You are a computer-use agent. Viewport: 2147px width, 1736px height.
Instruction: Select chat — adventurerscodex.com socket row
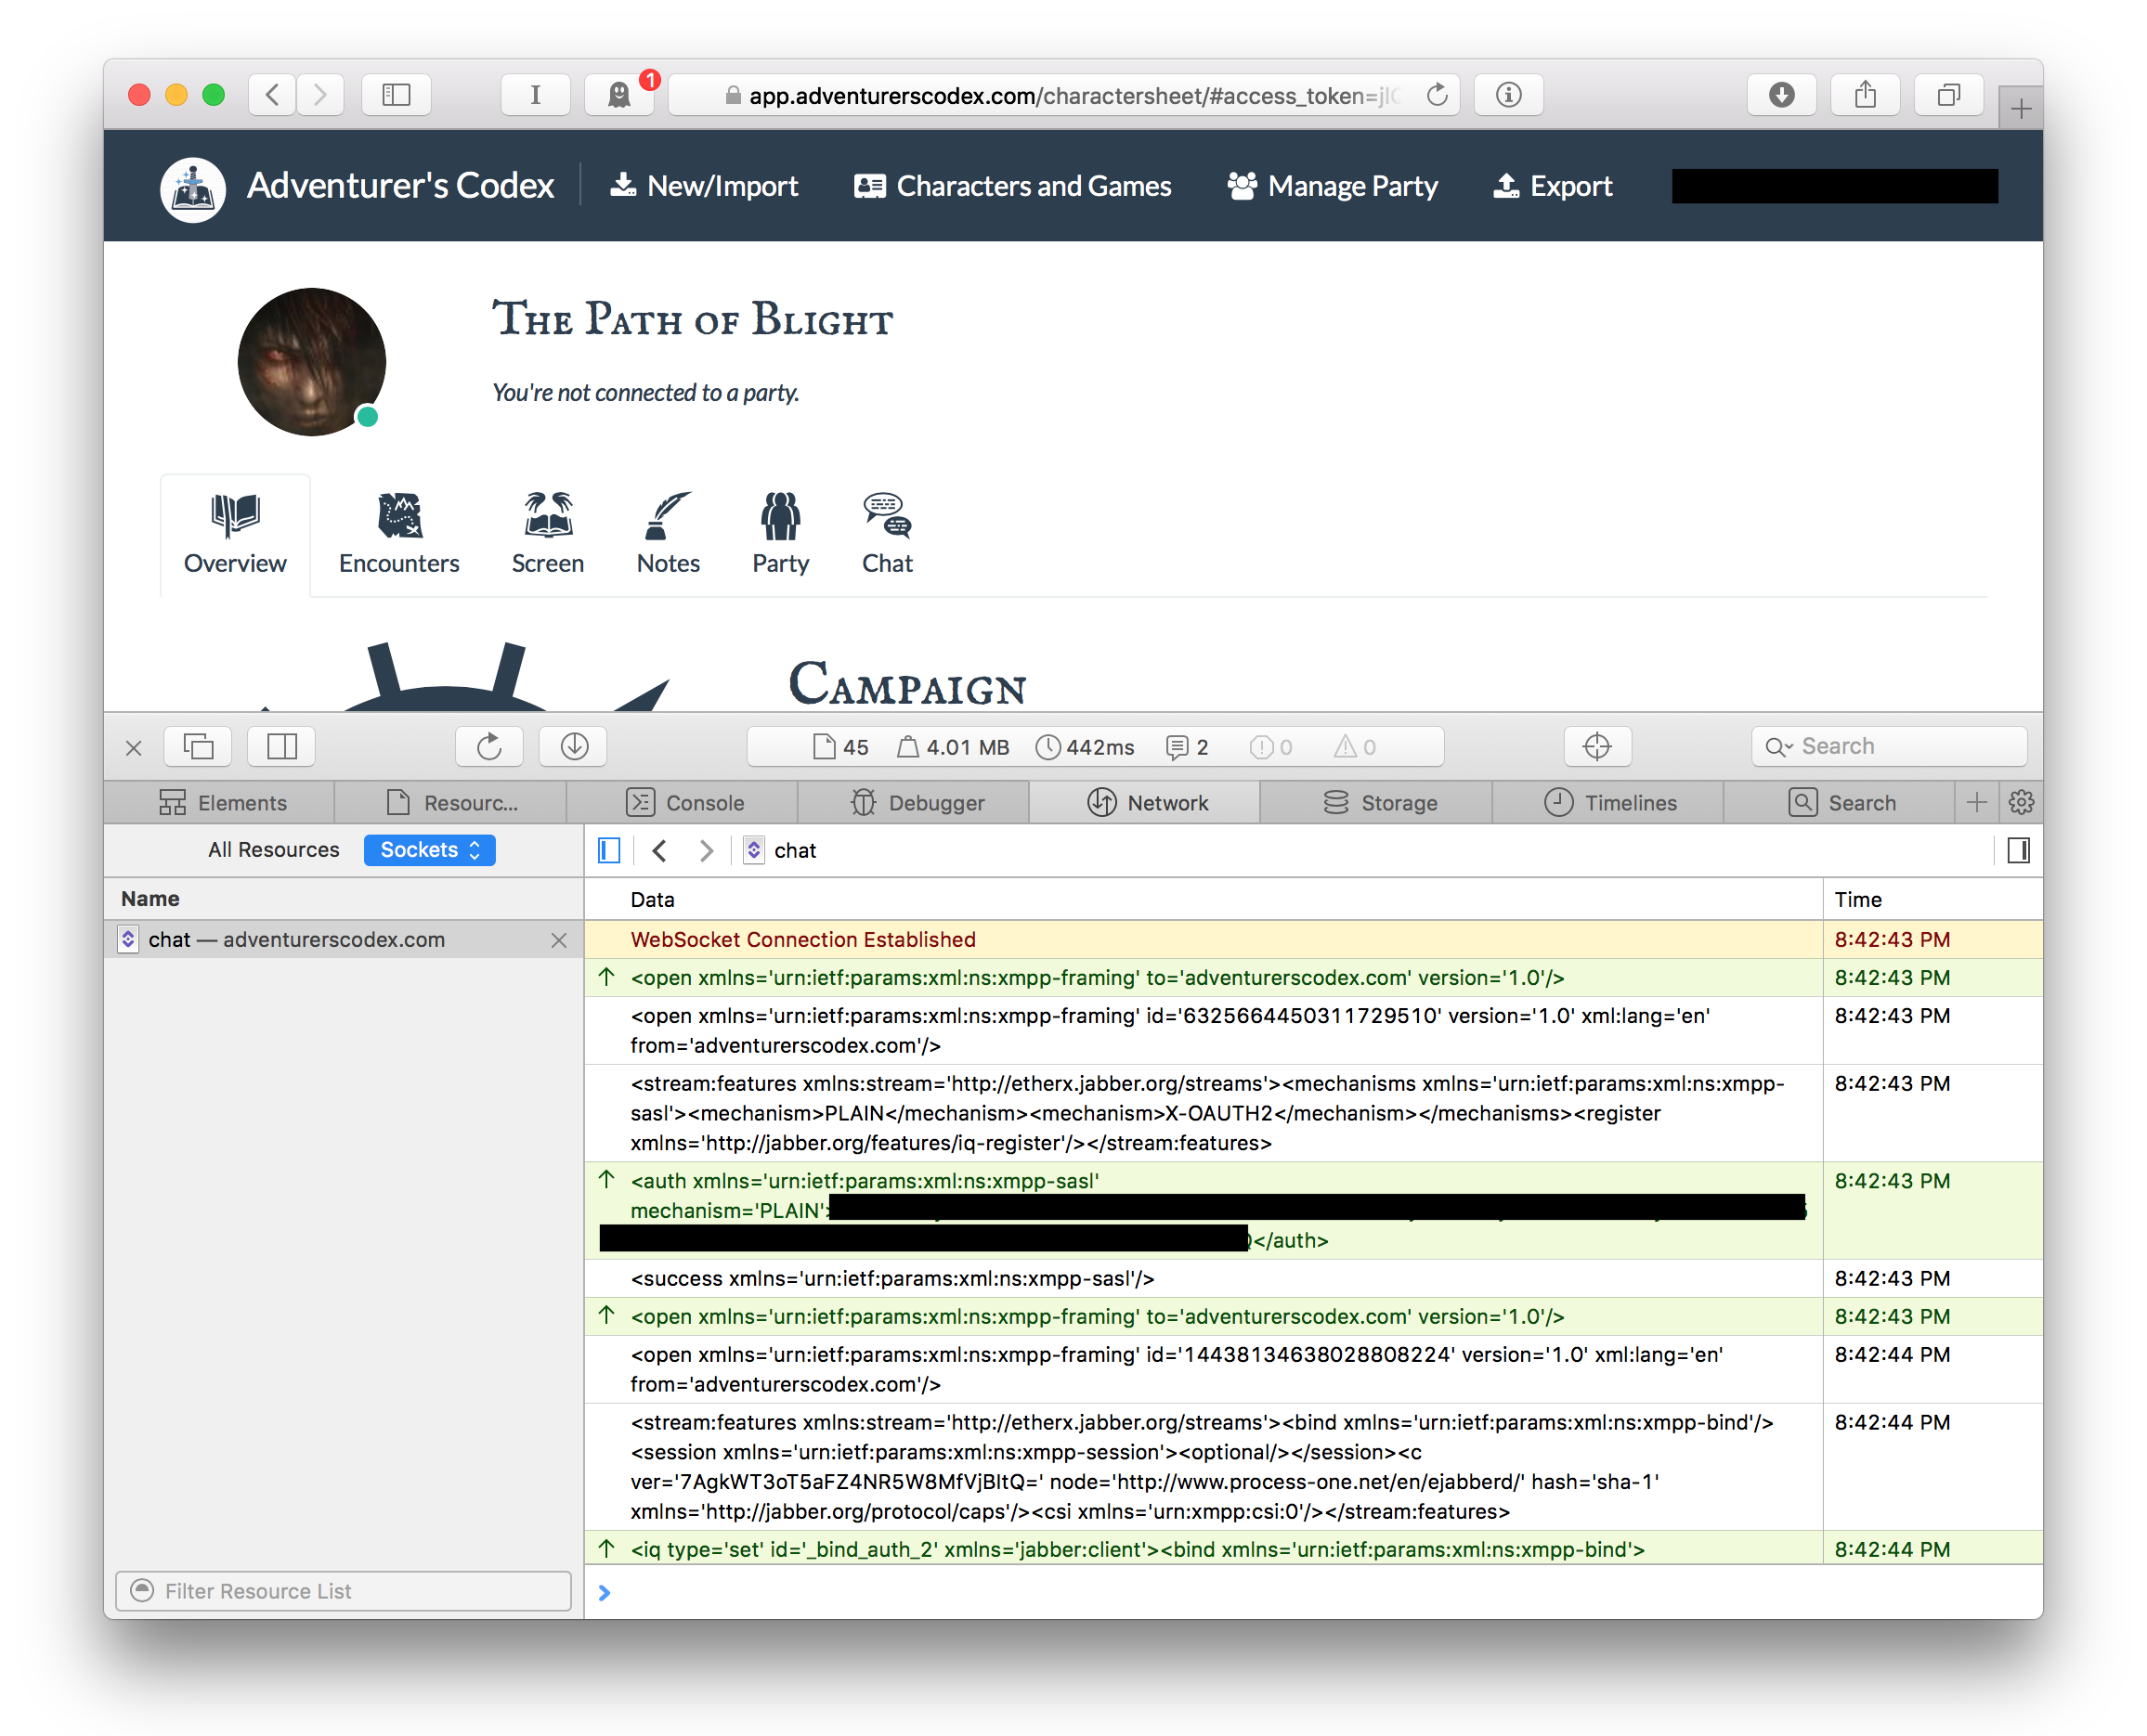344,940
